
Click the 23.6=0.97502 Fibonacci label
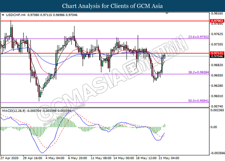198,37
